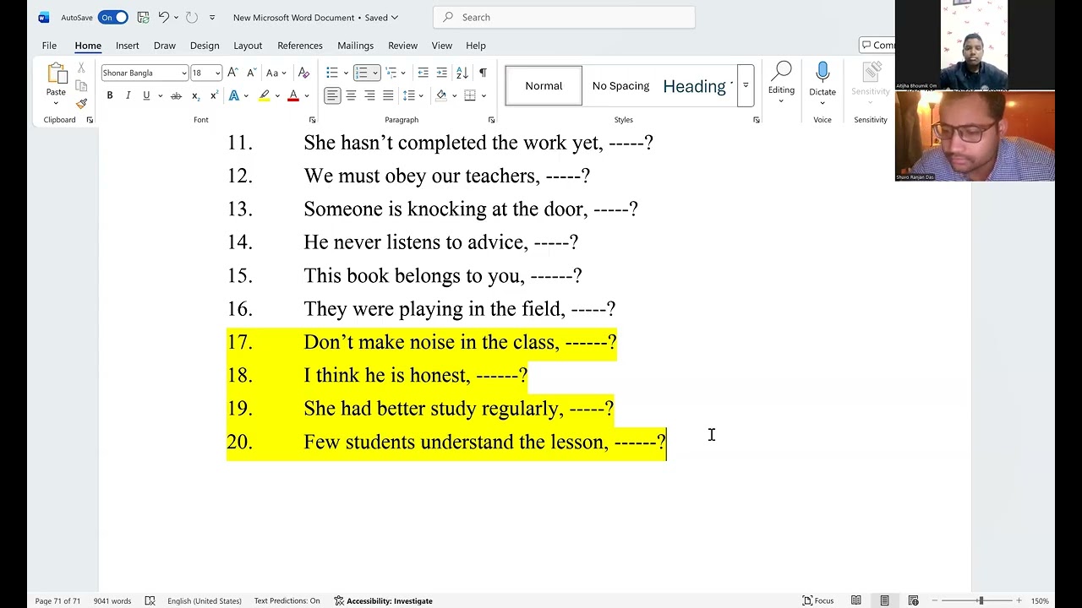Open the Shonar Bangla font name dropdown
This screenshot has height=608, width=1082.
184,73
